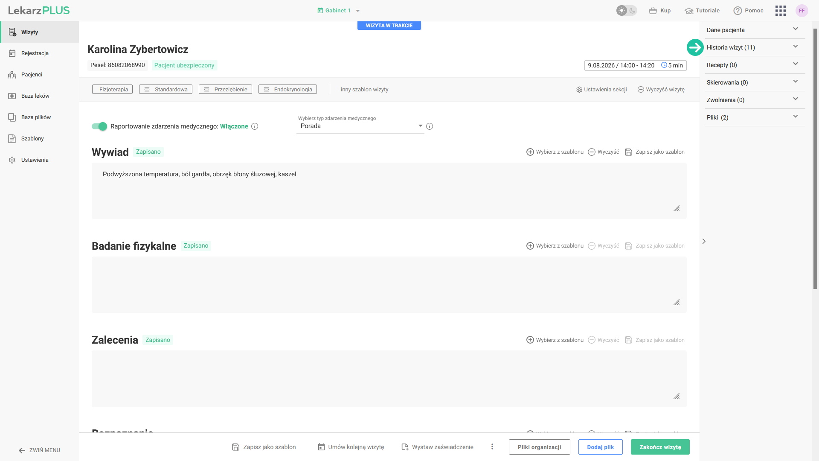Open the apps grid icon

[x=780, y=11]
